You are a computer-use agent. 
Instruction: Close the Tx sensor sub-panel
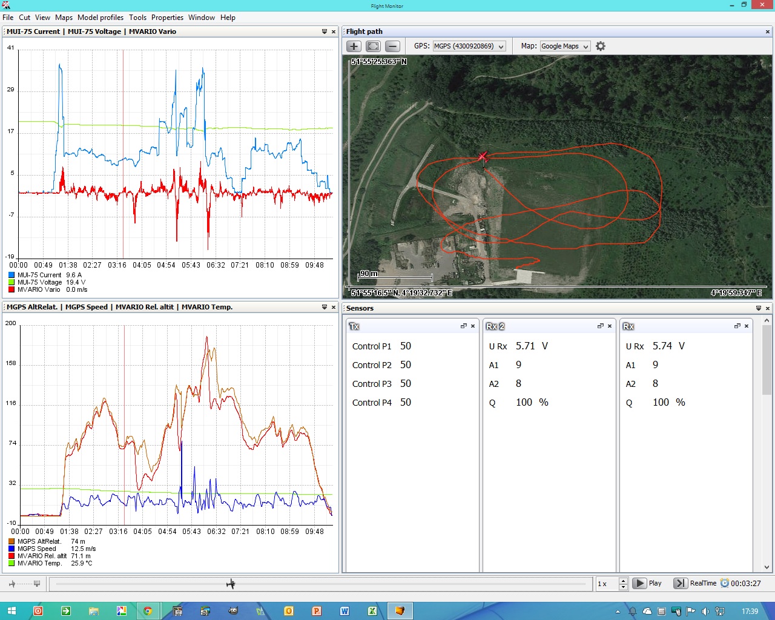point(473,326)
